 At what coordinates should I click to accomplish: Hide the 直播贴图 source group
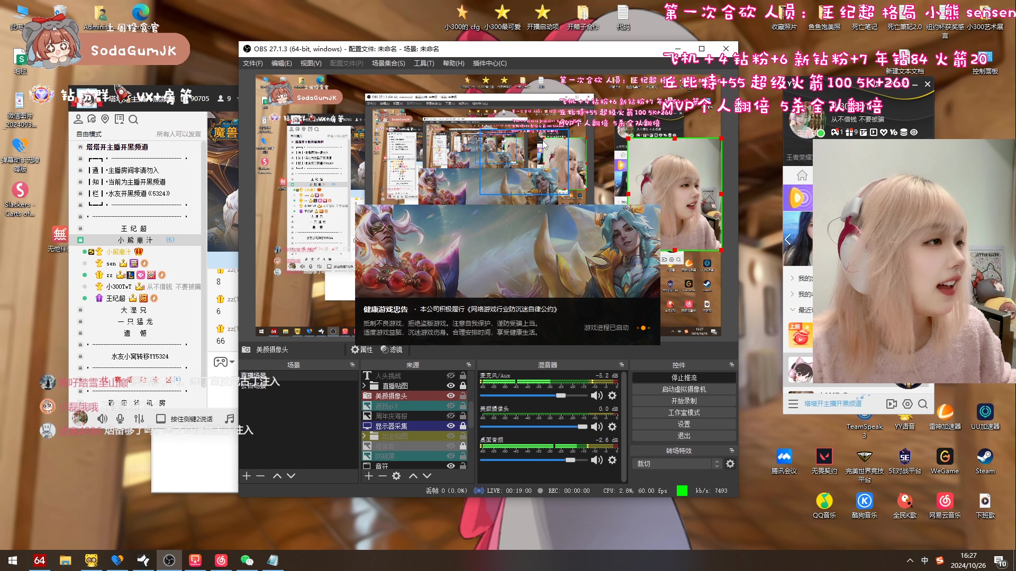(451, 385)
